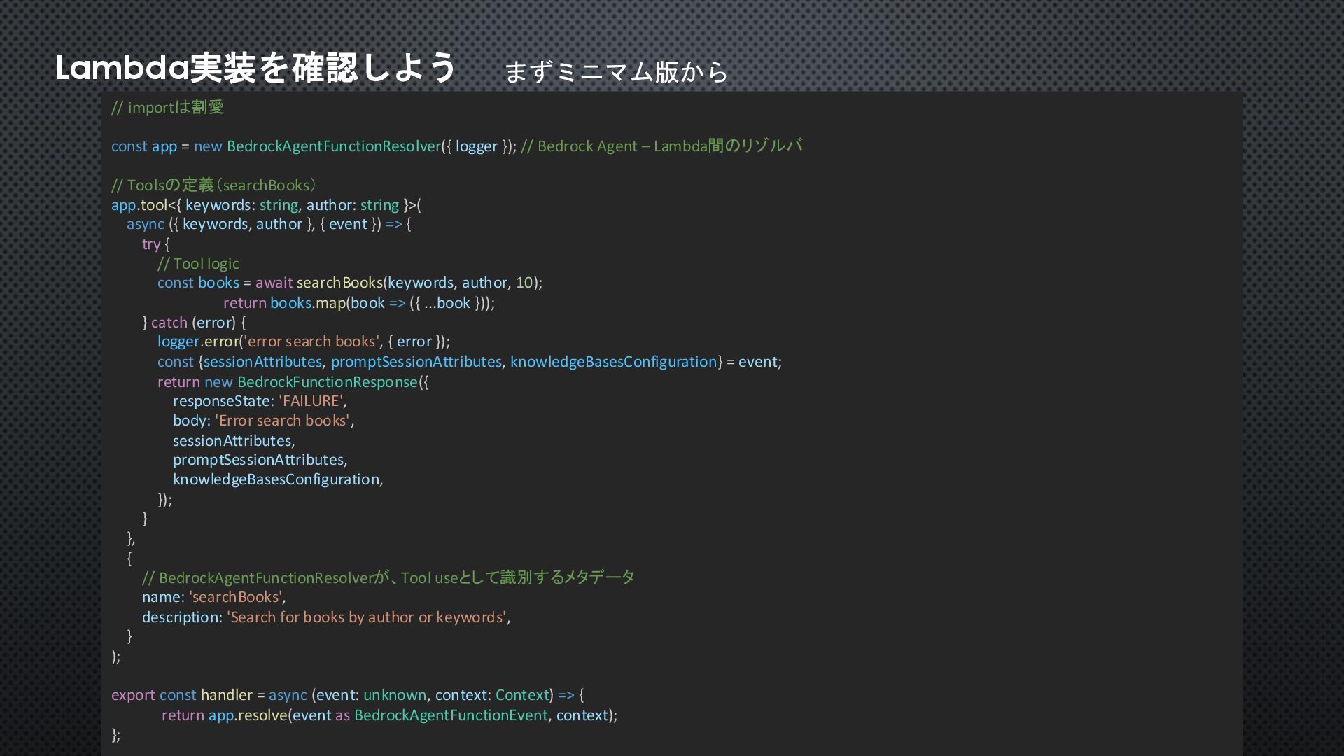The width and height of the screenshot is (1344, 756).
Task: Click the comment "// Toolsの定義（searchBooks）"
Action: pyautogui.click(x=213, y=185)
